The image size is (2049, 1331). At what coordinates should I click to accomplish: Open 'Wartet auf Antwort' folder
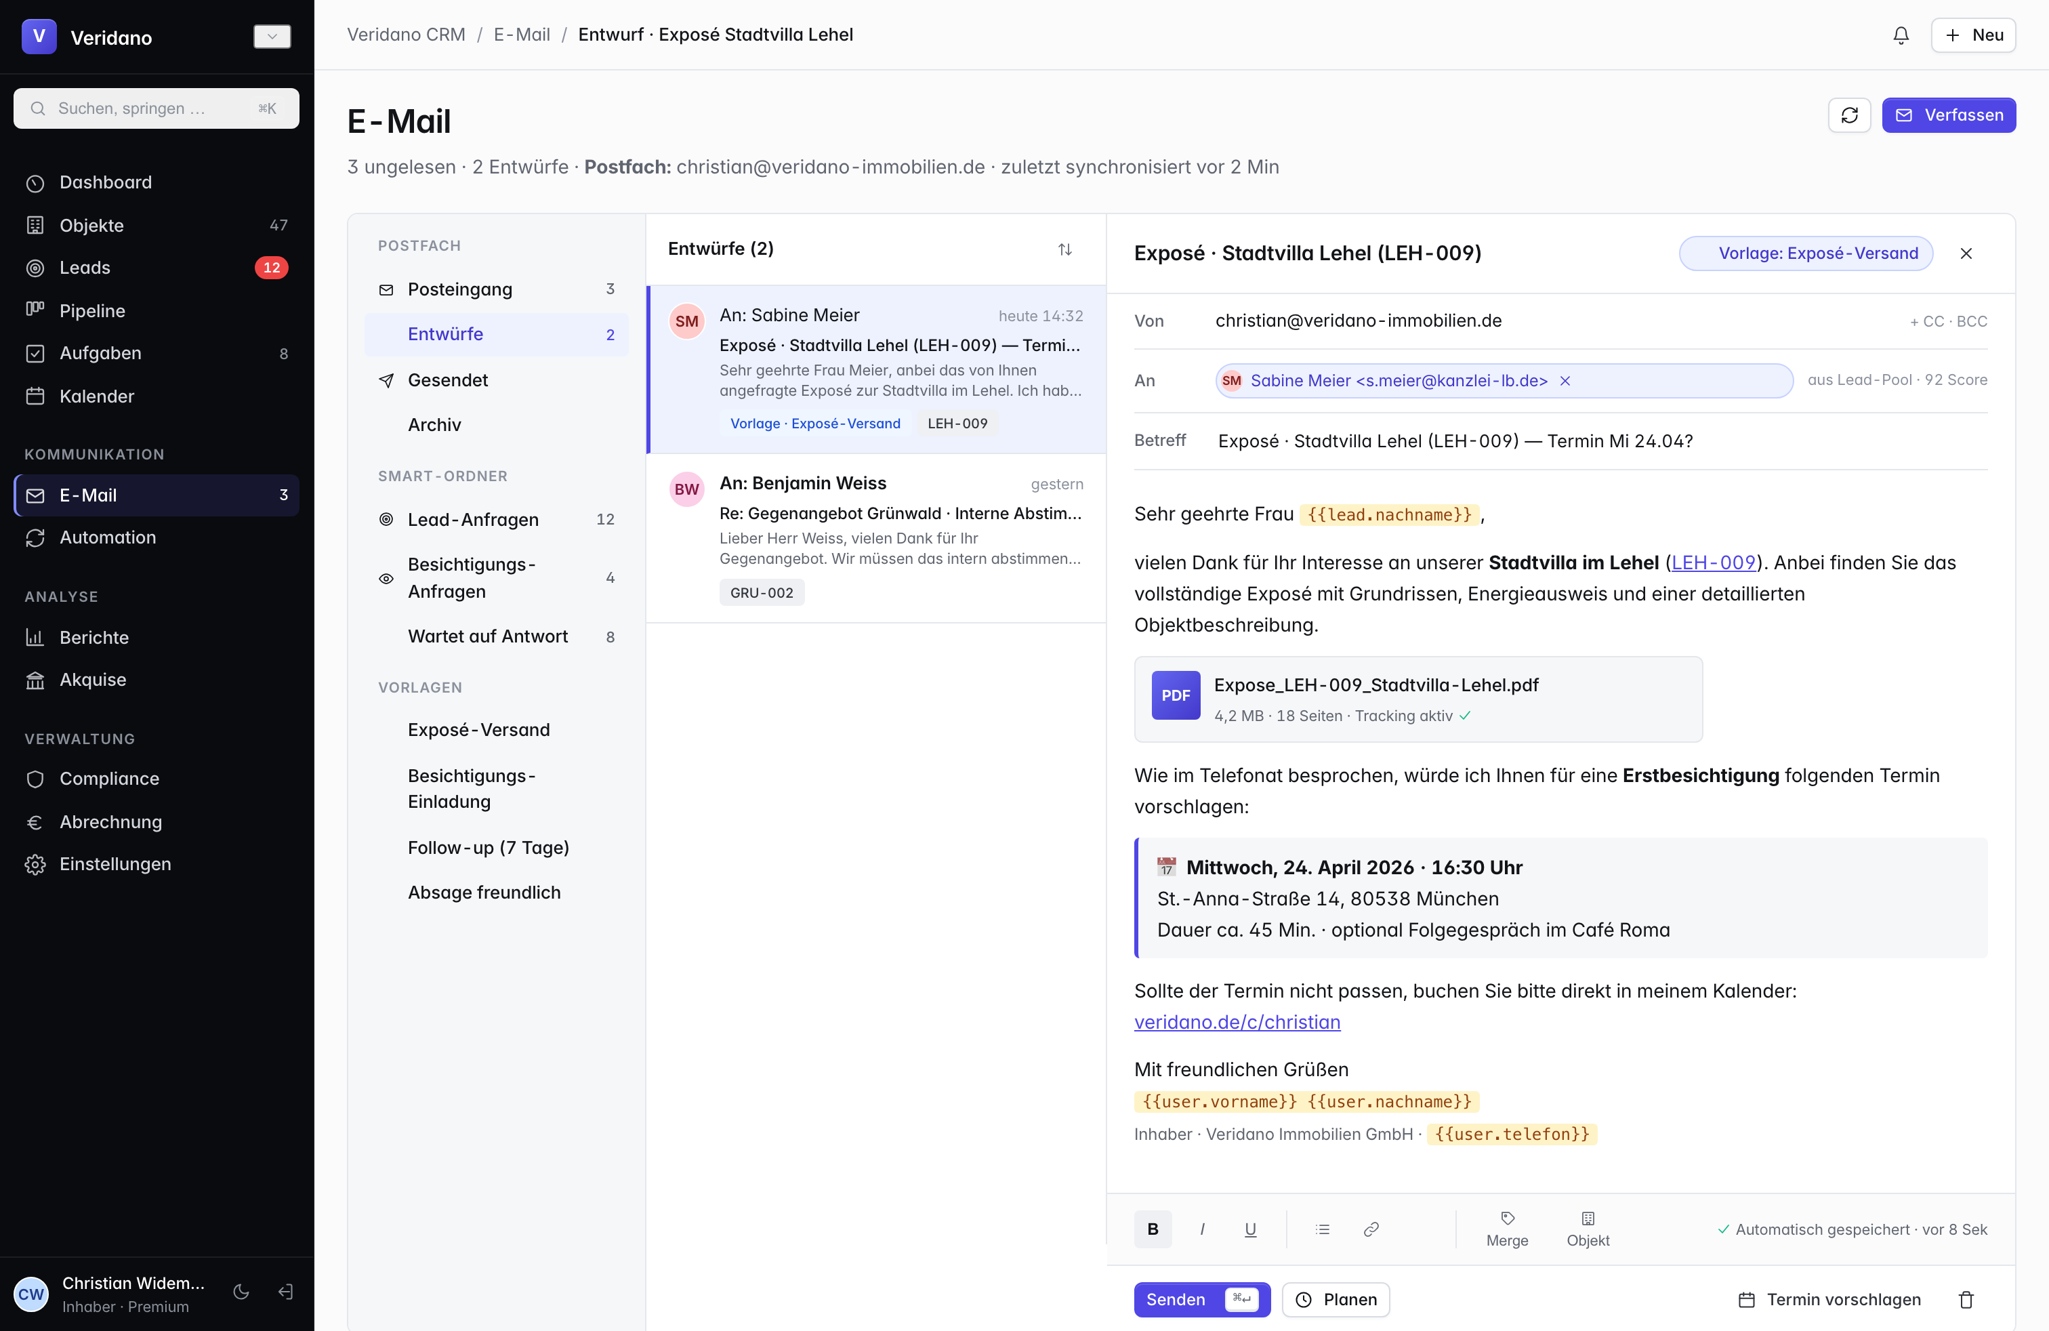click(496, 636)
